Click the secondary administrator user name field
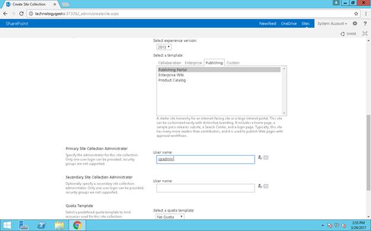 (x=205, y=188)
